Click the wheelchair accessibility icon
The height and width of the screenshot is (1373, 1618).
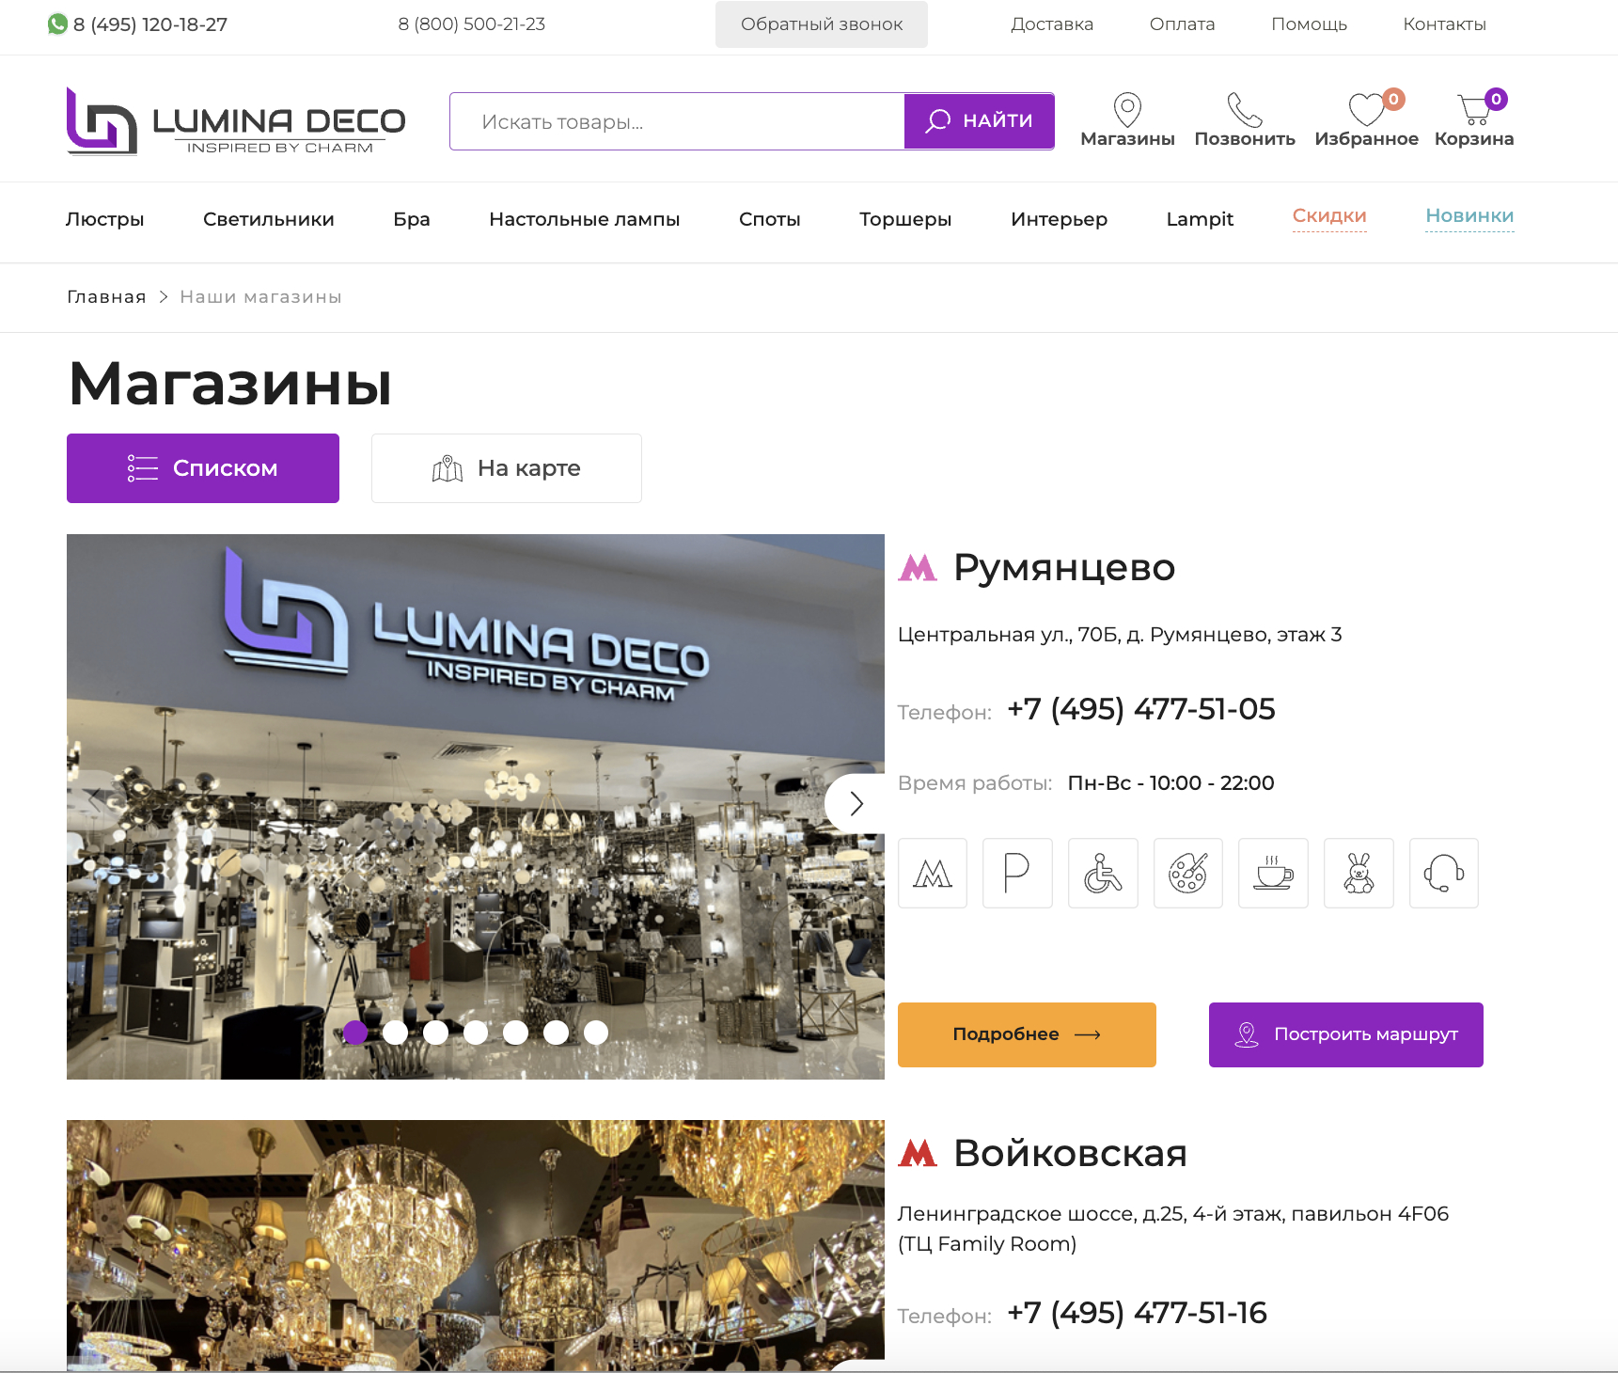pos(1103,873)
